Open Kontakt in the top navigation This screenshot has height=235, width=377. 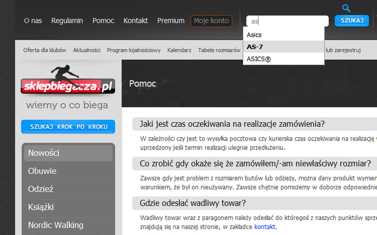coord(136,21)
